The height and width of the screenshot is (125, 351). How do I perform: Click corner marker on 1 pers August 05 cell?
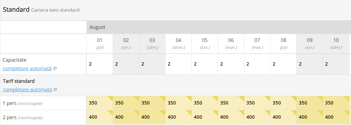point(216,98)
